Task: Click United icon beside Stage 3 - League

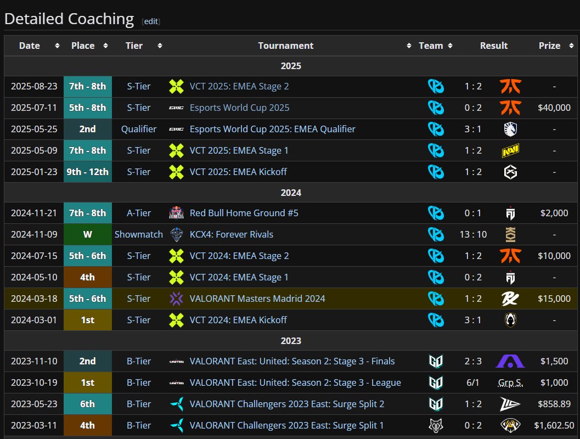Action: point(177,383)
